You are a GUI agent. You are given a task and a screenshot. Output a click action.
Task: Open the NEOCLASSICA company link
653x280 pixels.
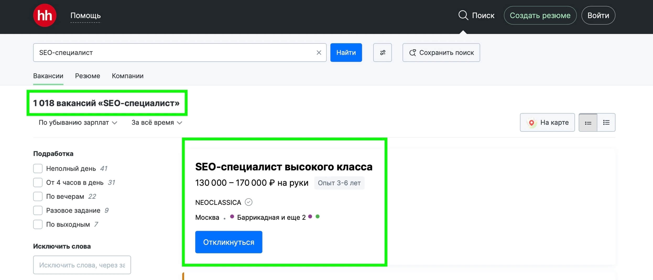pos(218,202)
